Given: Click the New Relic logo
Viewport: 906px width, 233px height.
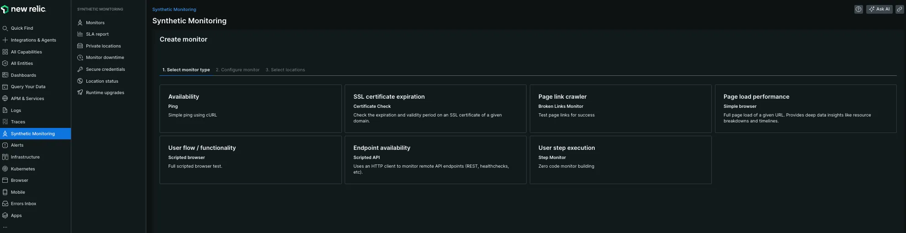Looking at the screenshot, I should [x=24, y=9].
